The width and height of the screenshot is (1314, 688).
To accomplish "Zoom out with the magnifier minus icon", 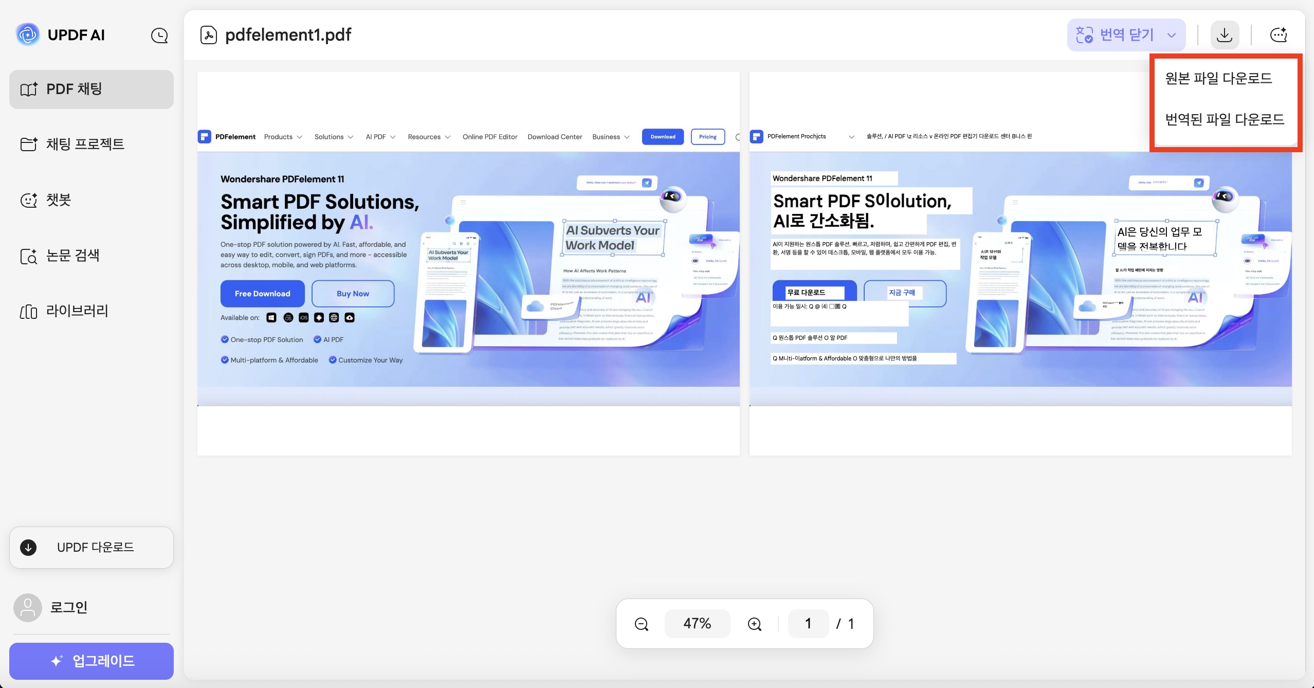I will tap(642, 624).
